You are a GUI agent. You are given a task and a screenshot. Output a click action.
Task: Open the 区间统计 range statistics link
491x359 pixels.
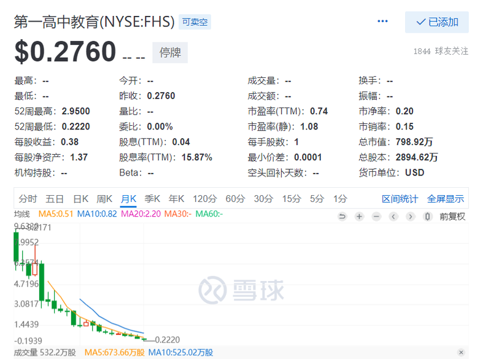400,199
